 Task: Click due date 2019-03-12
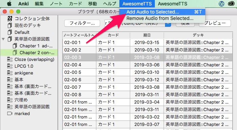(x=147, y=80)
